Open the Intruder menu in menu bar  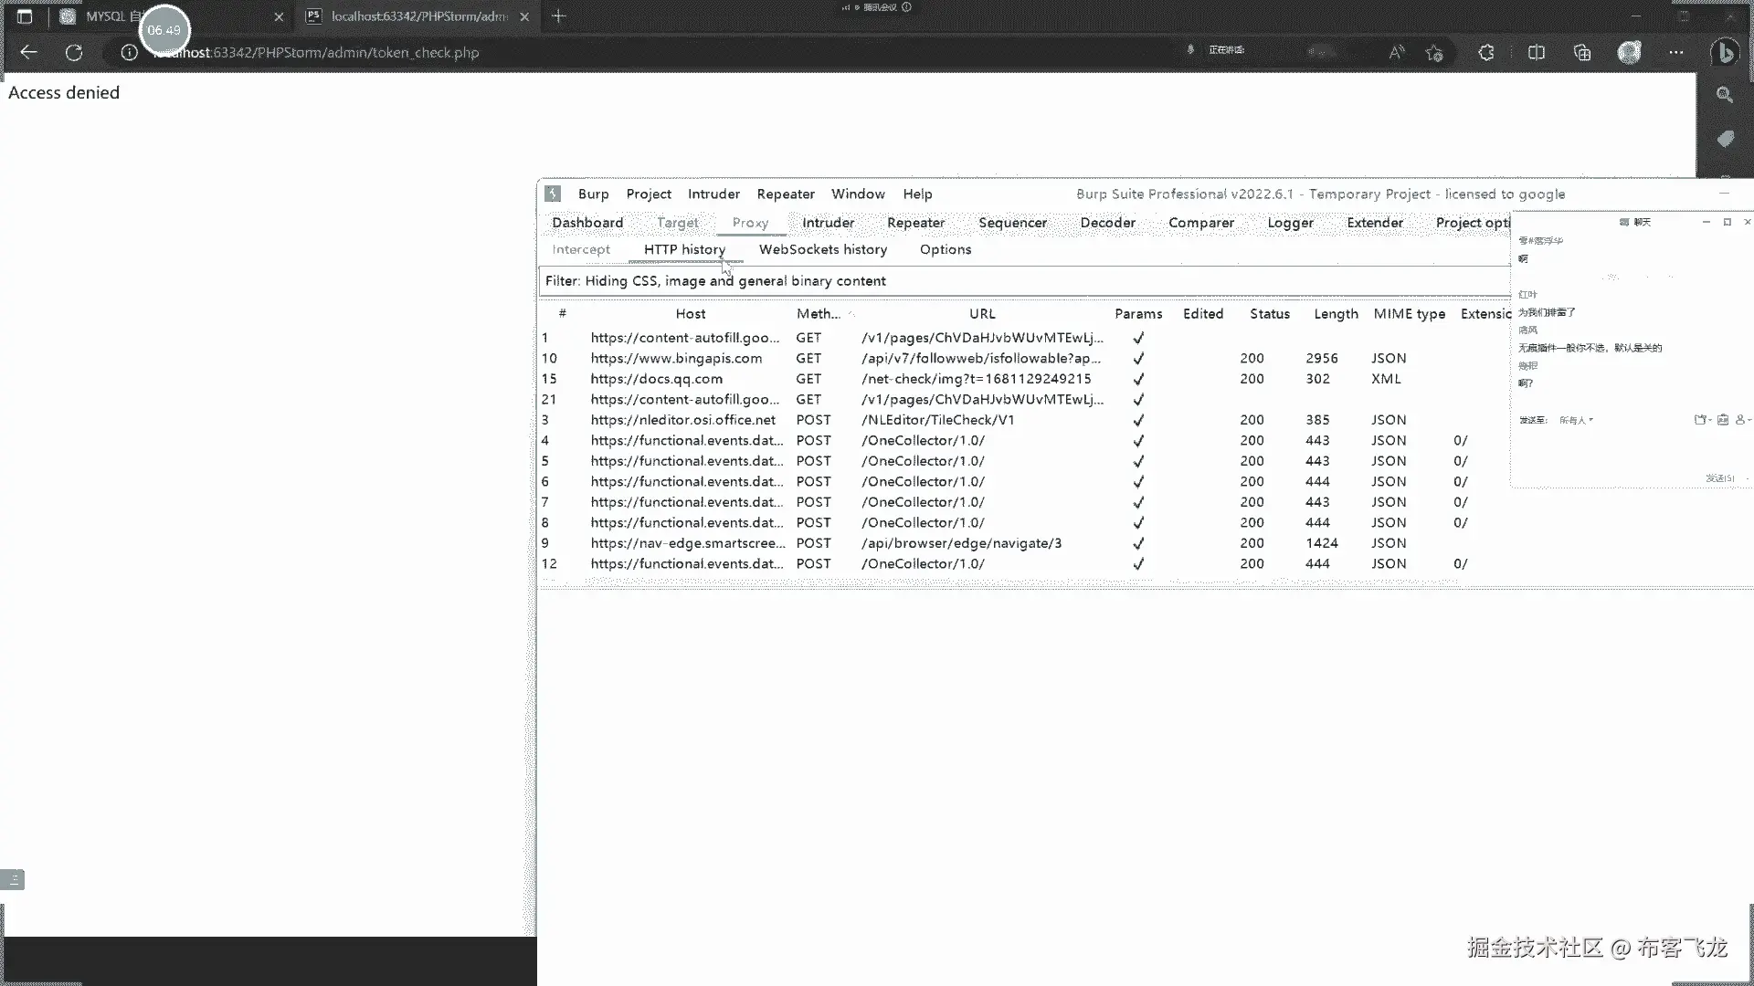(713, 194)
